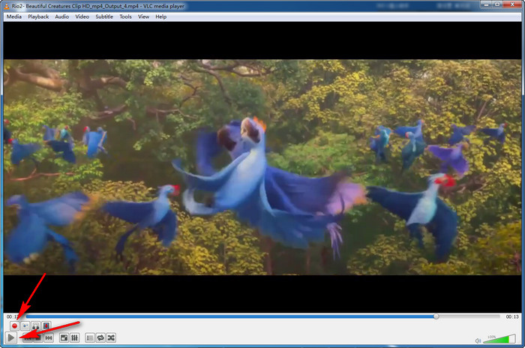
Task: Advance video frame by frame
Action: (x=46, y=325)
